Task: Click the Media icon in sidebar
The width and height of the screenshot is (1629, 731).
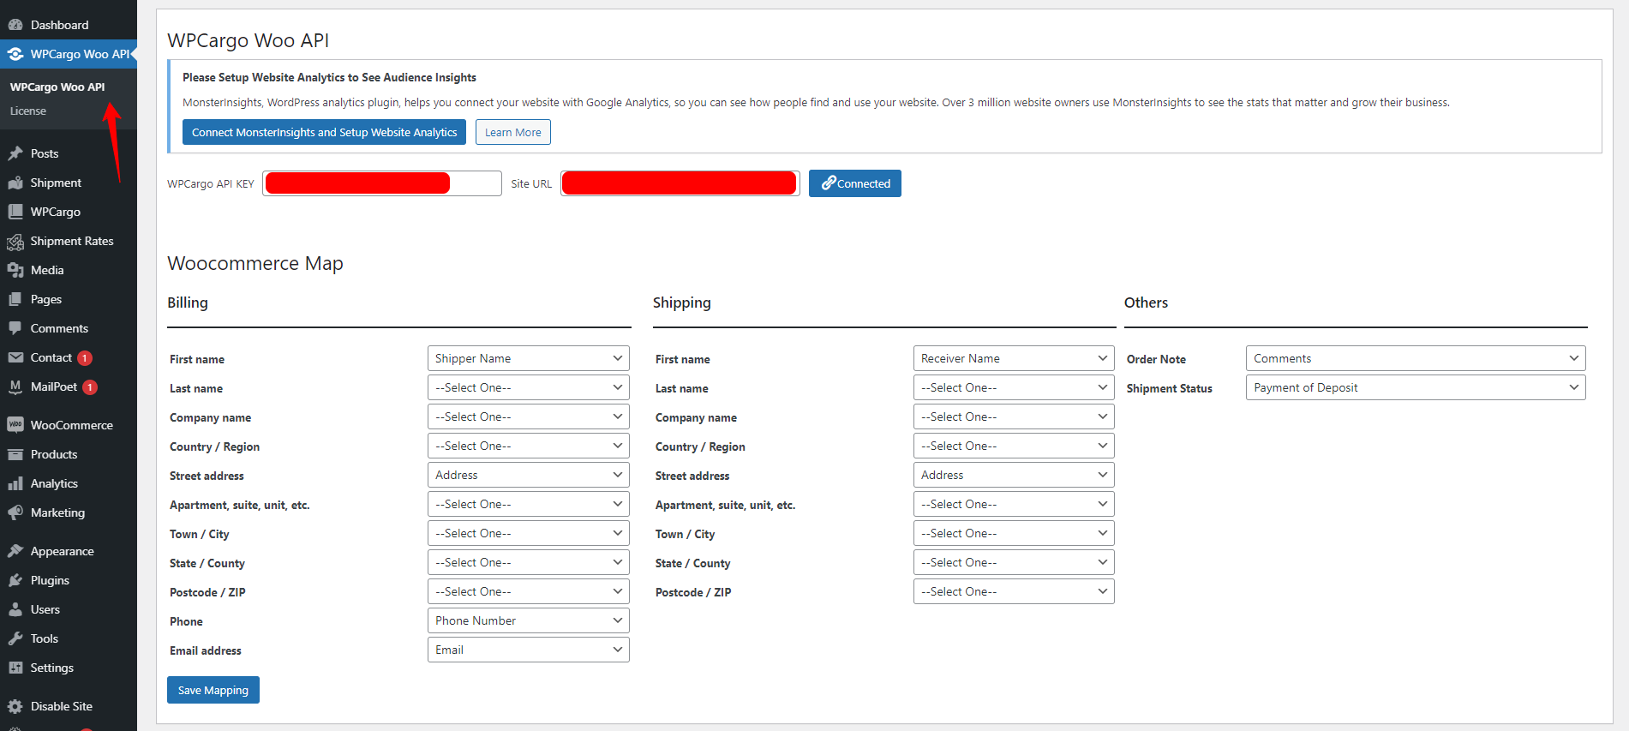Action: point(15,270)
